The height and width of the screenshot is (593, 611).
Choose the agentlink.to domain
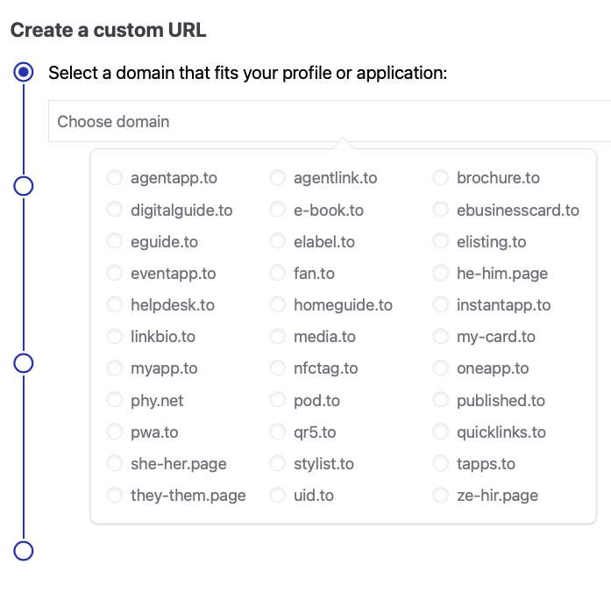coord(278,178)
